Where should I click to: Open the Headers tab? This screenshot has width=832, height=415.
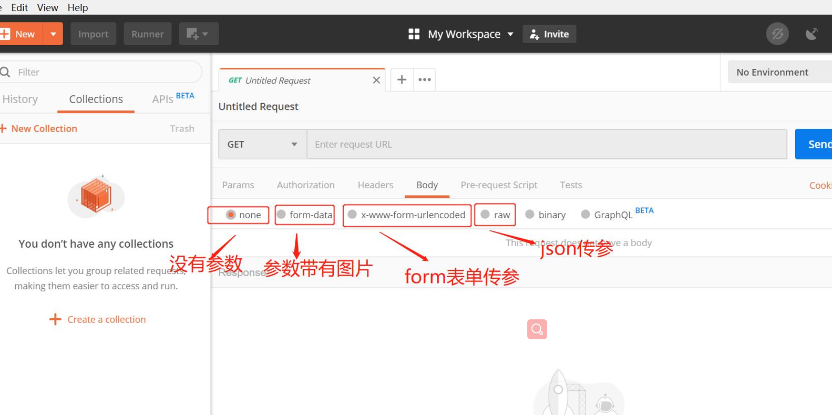pyautogui.click(x=375, y=185)
